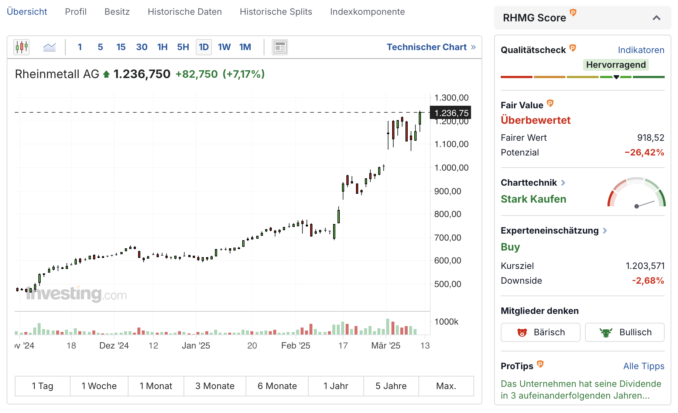Vote Bärisch sentiment

(540, 332)
